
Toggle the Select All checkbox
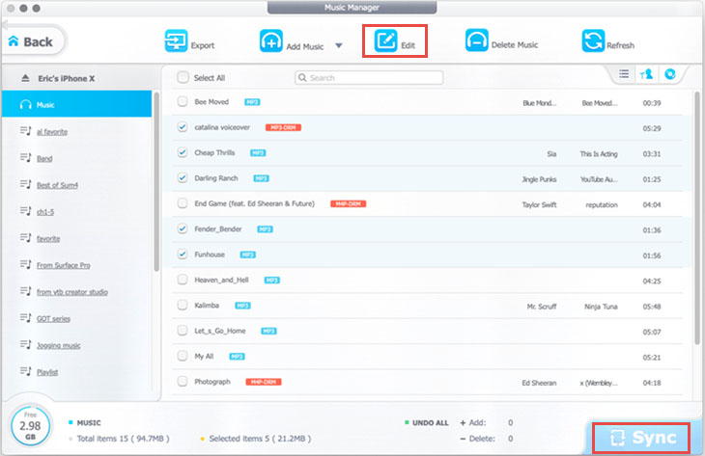183,77
